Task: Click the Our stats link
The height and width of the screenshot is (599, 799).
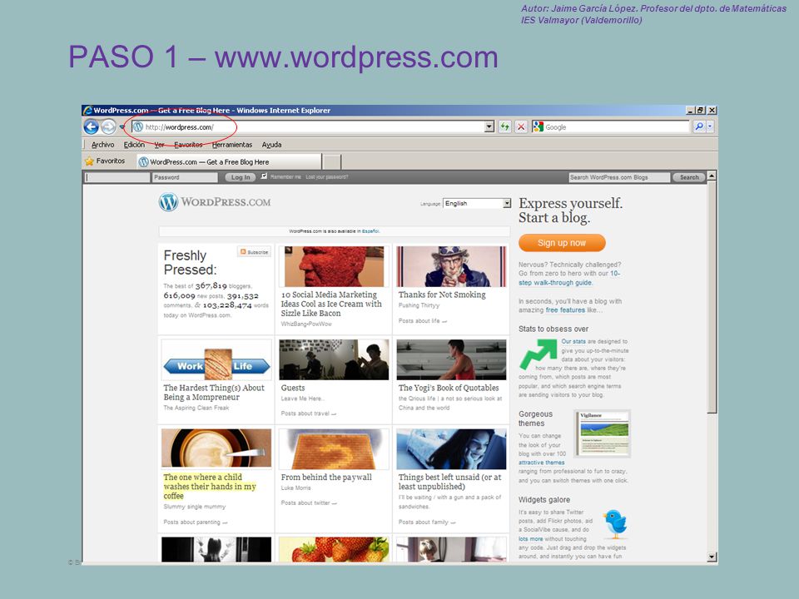Action: (573, 341)
